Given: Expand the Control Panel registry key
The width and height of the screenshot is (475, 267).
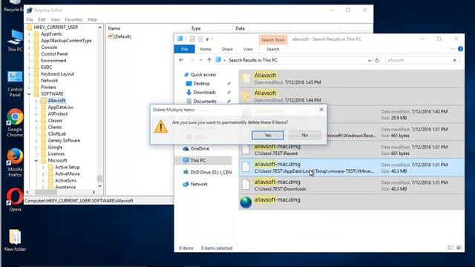Looking at the screenshot, I should (x=30, y=54).
